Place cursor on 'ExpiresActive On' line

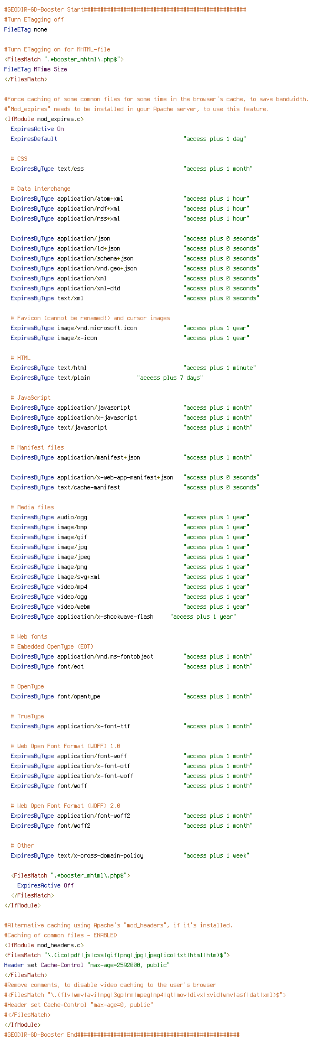tap(37, 129)
